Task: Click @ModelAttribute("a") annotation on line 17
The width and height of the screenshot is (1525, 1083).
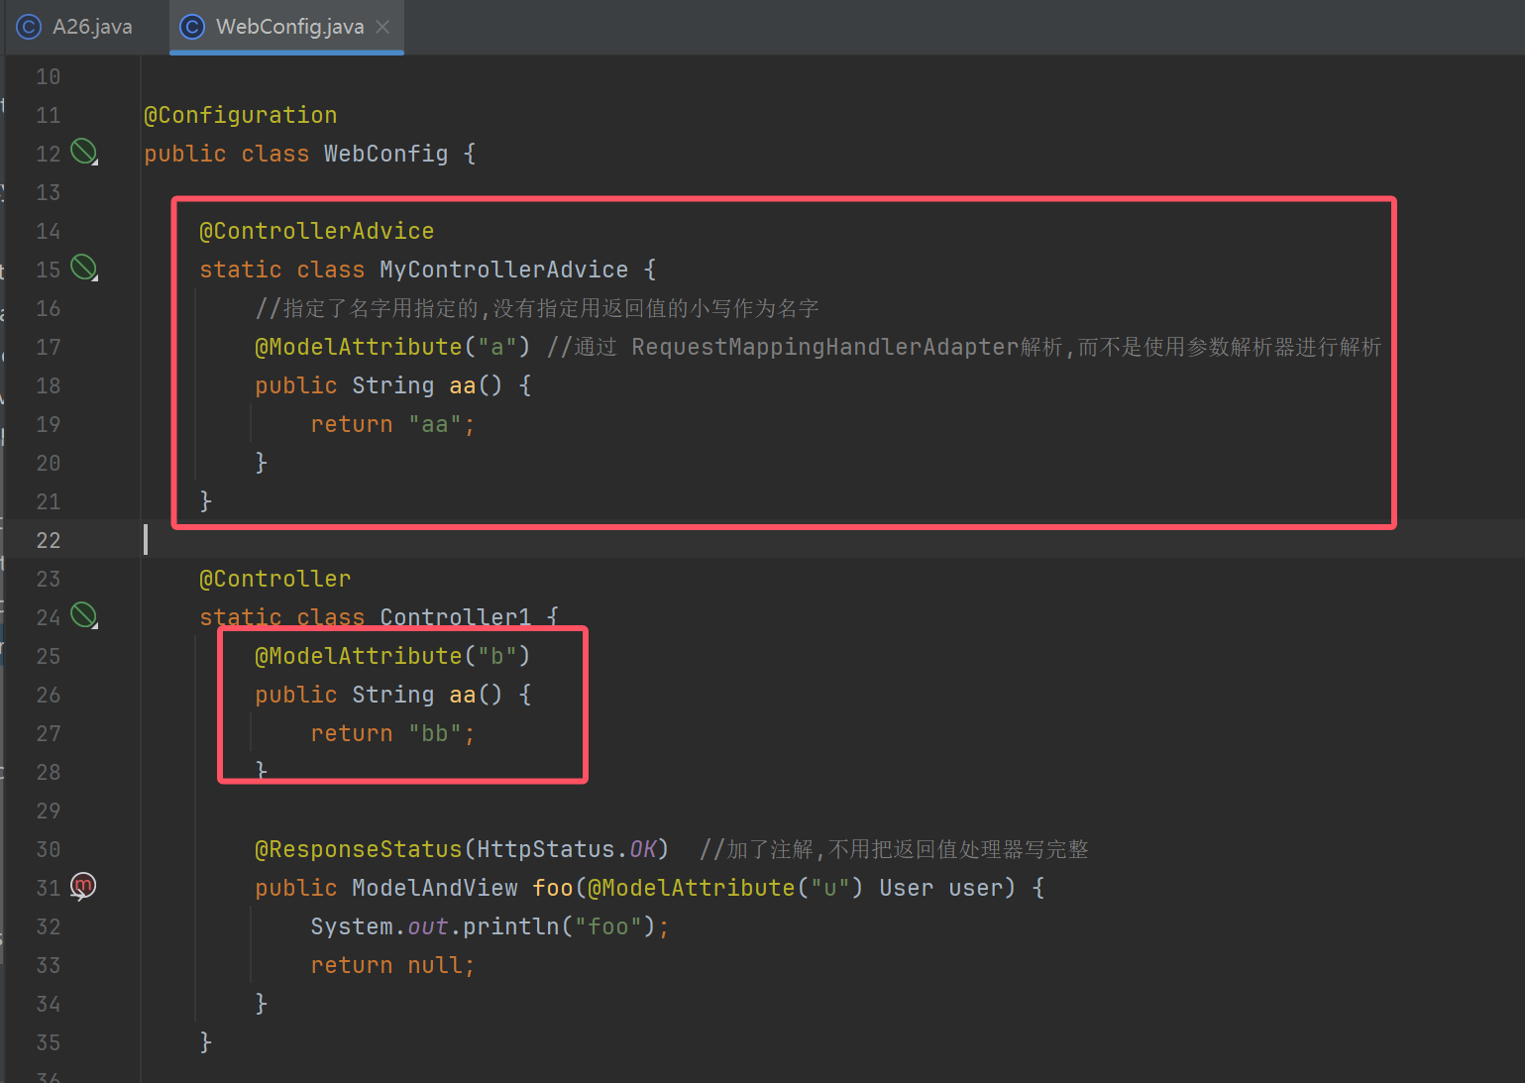Action: click(393, 347)
